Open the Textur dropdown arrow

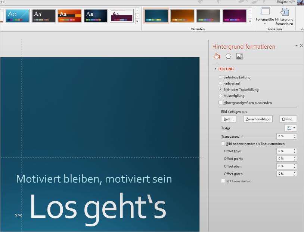295,128
